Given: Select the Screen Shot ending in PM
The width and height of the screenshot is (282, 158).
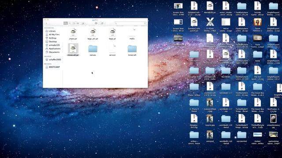Looking at the screenshot, I should [178, 9].
